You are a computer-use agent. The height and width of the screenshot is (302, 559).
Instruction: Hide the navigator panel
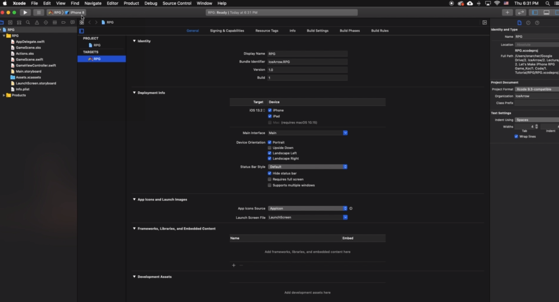(535, 12)
